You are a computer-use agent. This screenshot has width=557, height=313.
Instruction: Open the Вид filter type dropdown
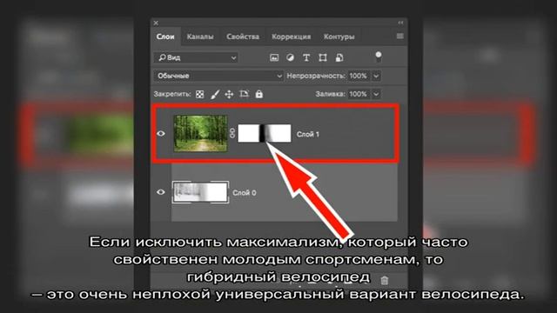196,57
